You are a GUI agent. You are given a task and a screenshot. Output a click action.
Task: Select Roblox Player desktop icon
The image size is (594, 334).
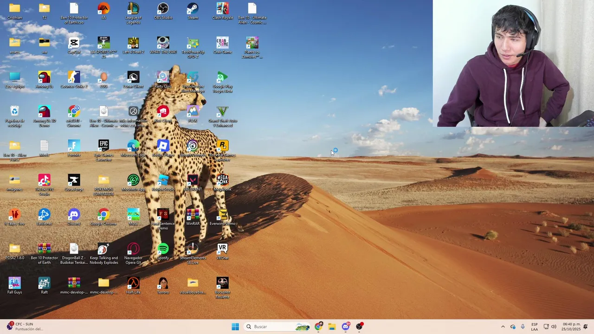coord(163,148)
